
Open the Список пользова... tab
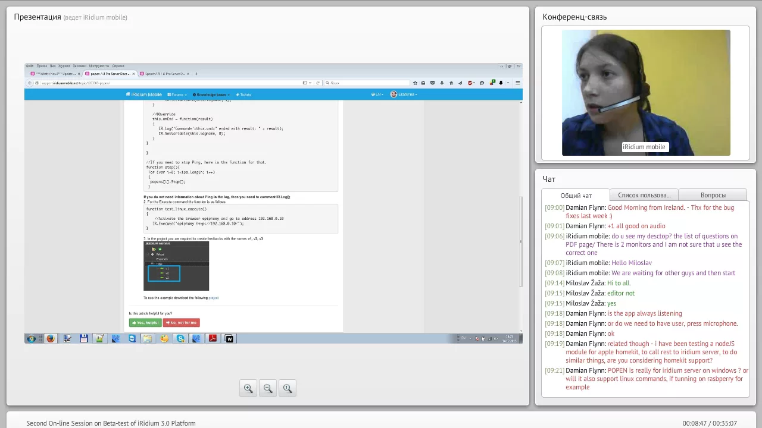(644, 195)
